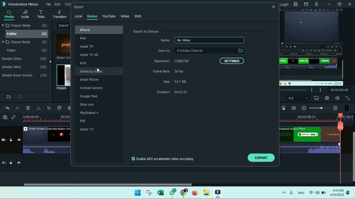355x199 pixels.
Task: Click the zoom in plus icon on timeline
Action: click(335, 108)
